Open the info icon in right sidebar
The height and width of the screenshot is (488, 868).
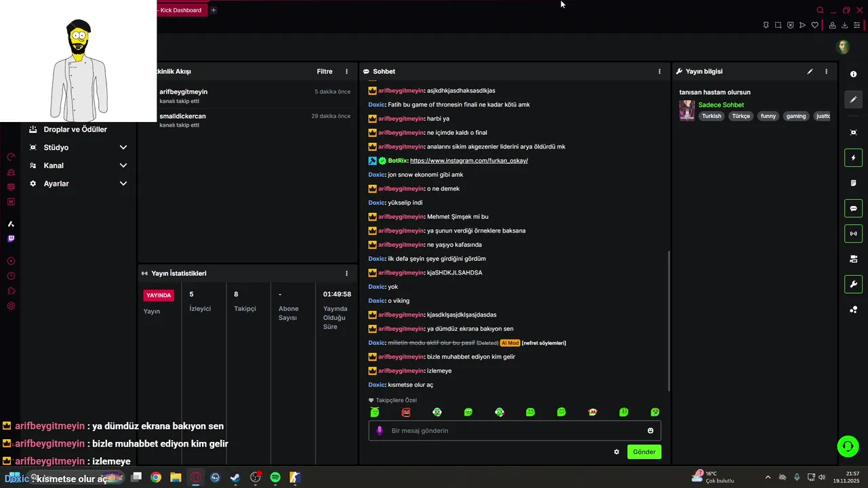point(853,74)
